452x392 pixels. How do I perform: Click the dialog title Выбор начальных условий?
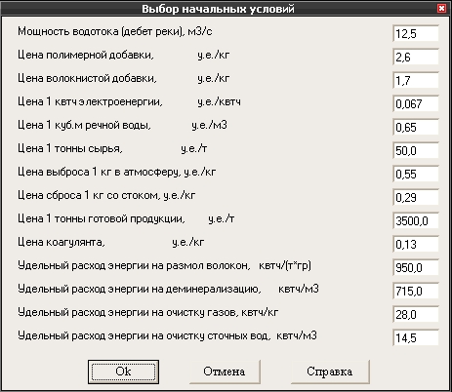click(218, 9)
